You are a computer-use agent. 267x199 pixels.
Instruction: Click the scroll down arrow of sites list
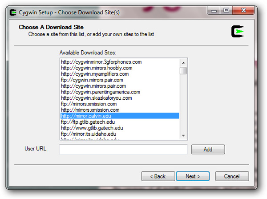point(183,135)
